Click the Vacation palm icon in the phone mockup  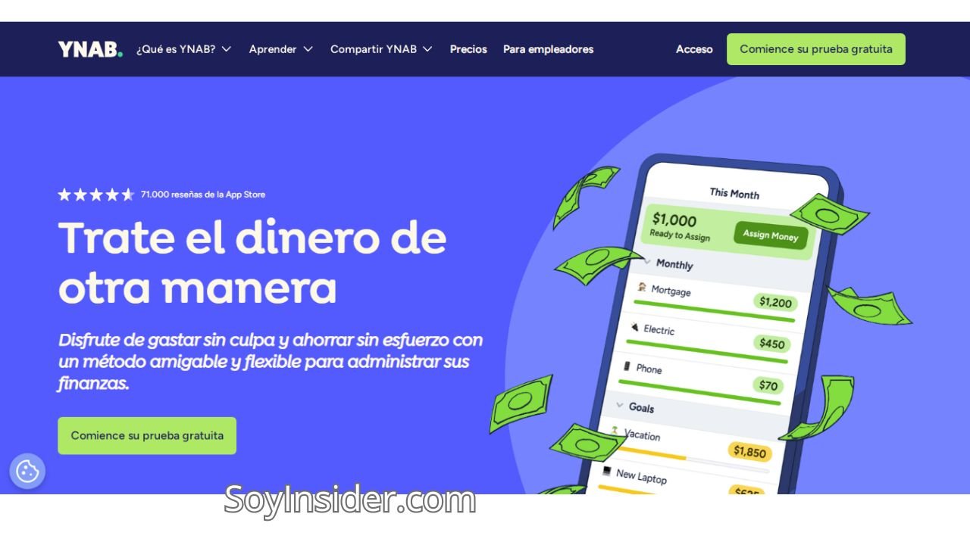pos(615,431)
